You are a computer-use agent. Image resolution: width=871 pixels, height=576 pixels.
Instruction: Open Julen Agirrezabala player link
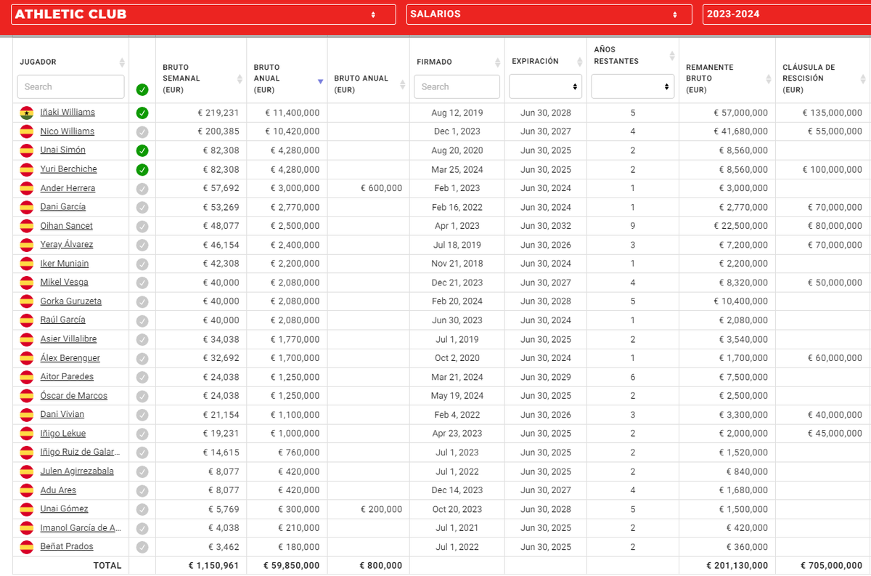[77, 471]
